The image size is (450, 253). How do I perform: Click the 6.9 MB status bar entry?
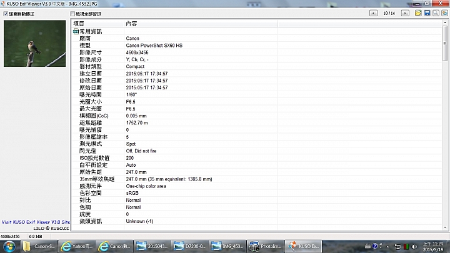pos(35,236)
